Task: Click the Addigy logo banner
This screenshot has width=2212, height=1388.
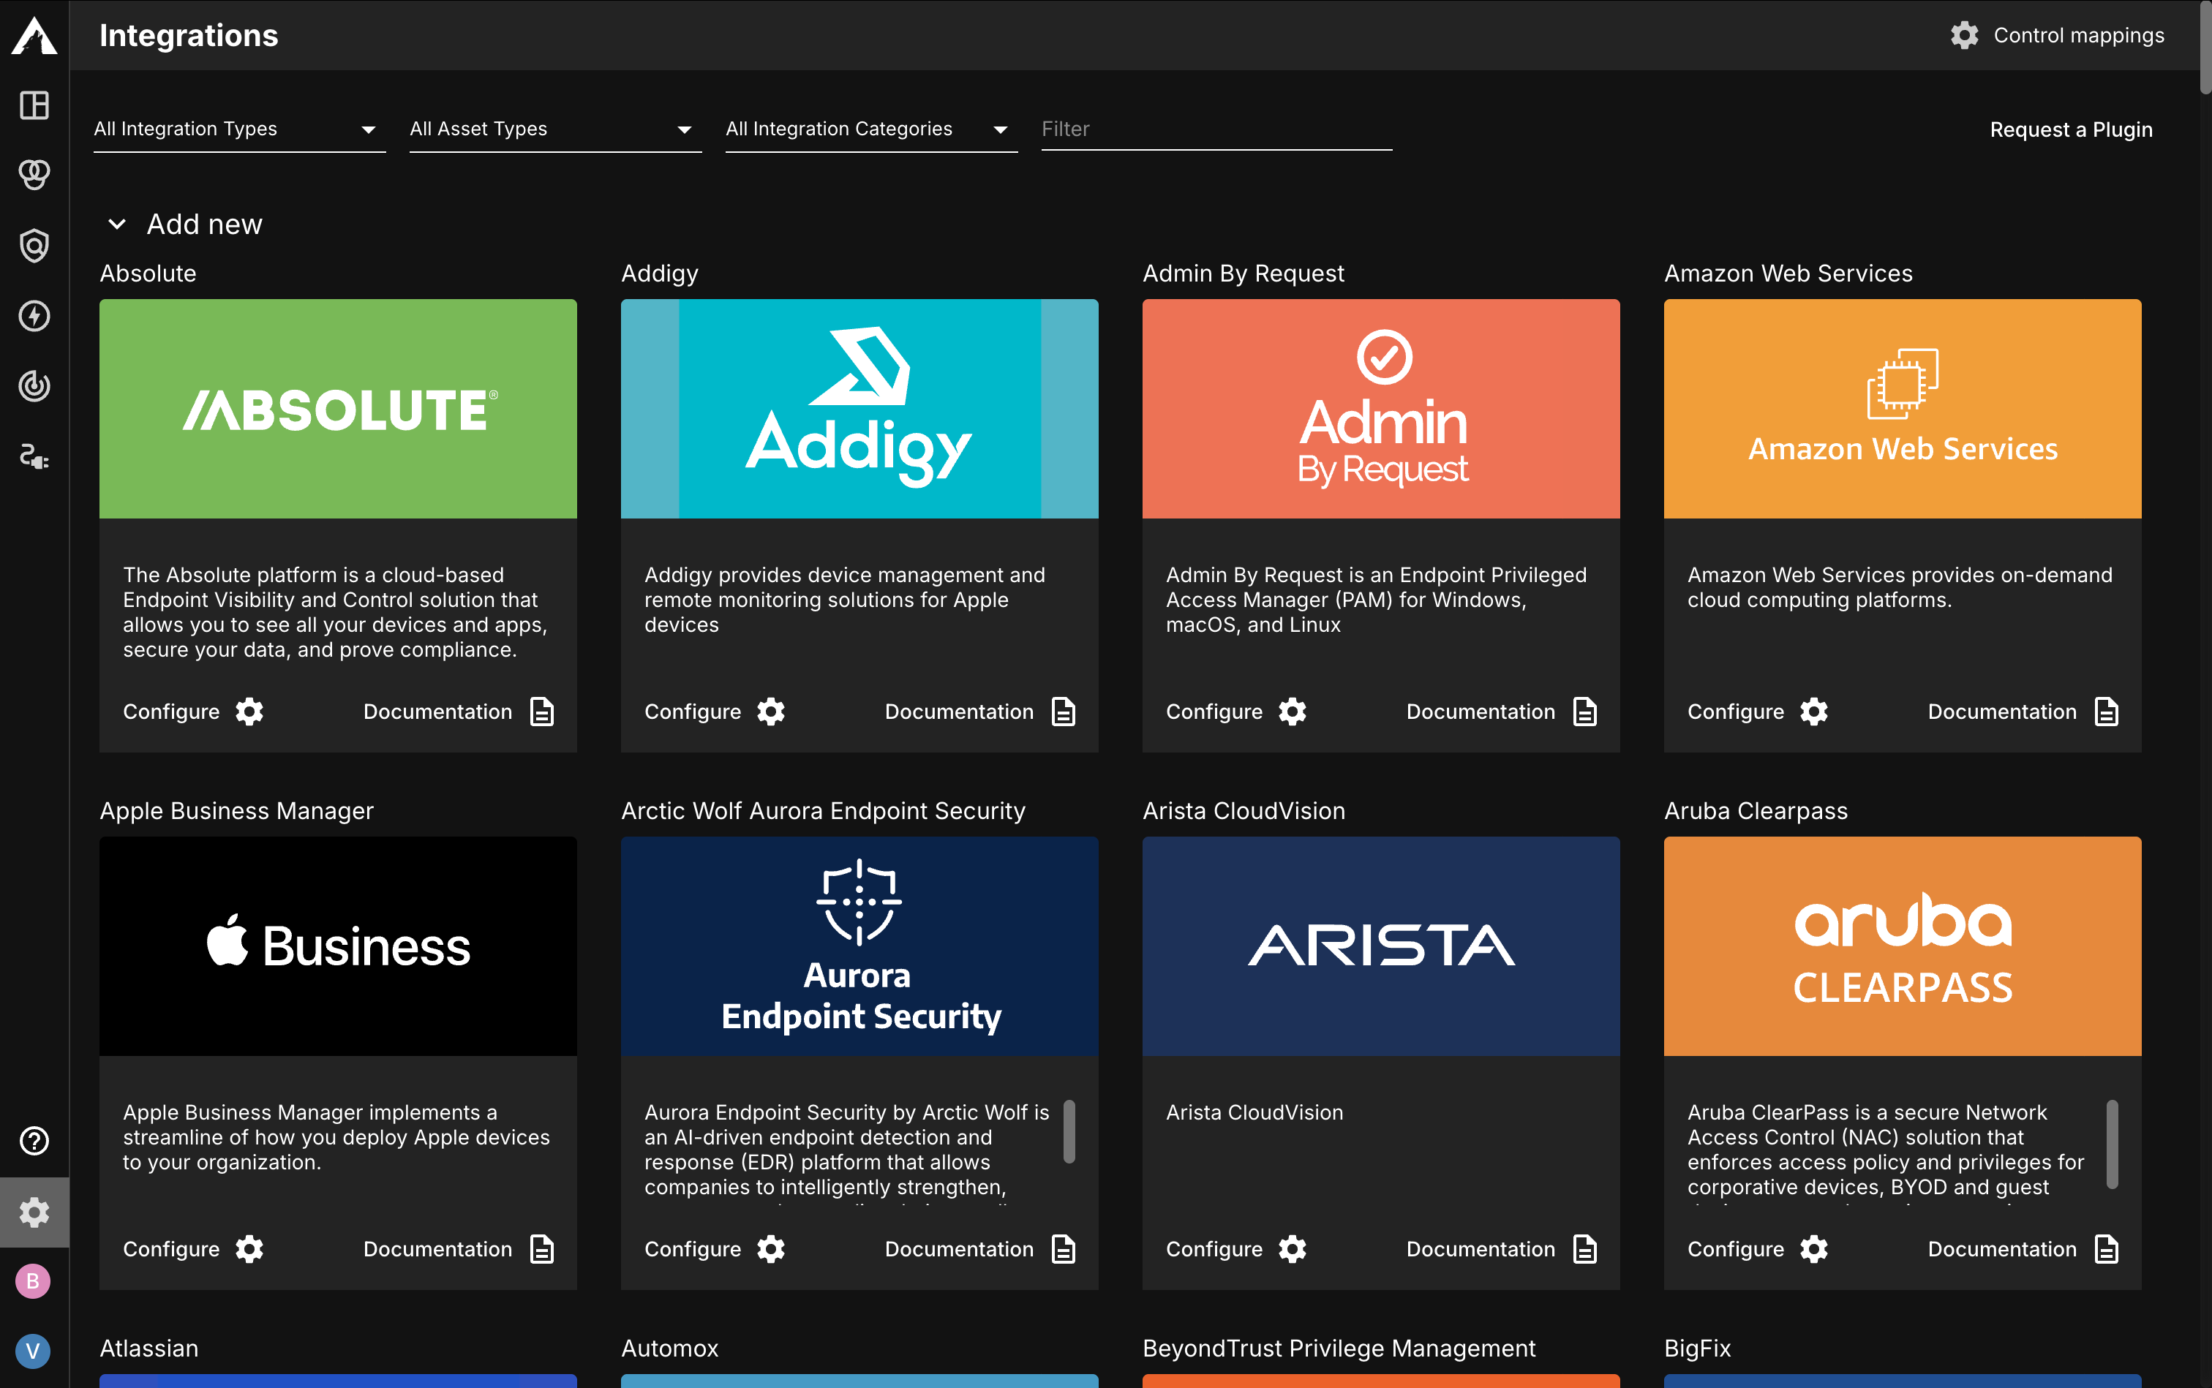Action: pos(859,409)
